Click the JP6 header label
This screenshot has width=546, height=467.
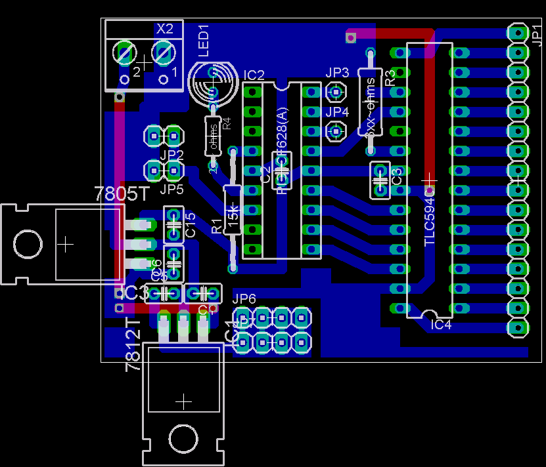point(244,299)
